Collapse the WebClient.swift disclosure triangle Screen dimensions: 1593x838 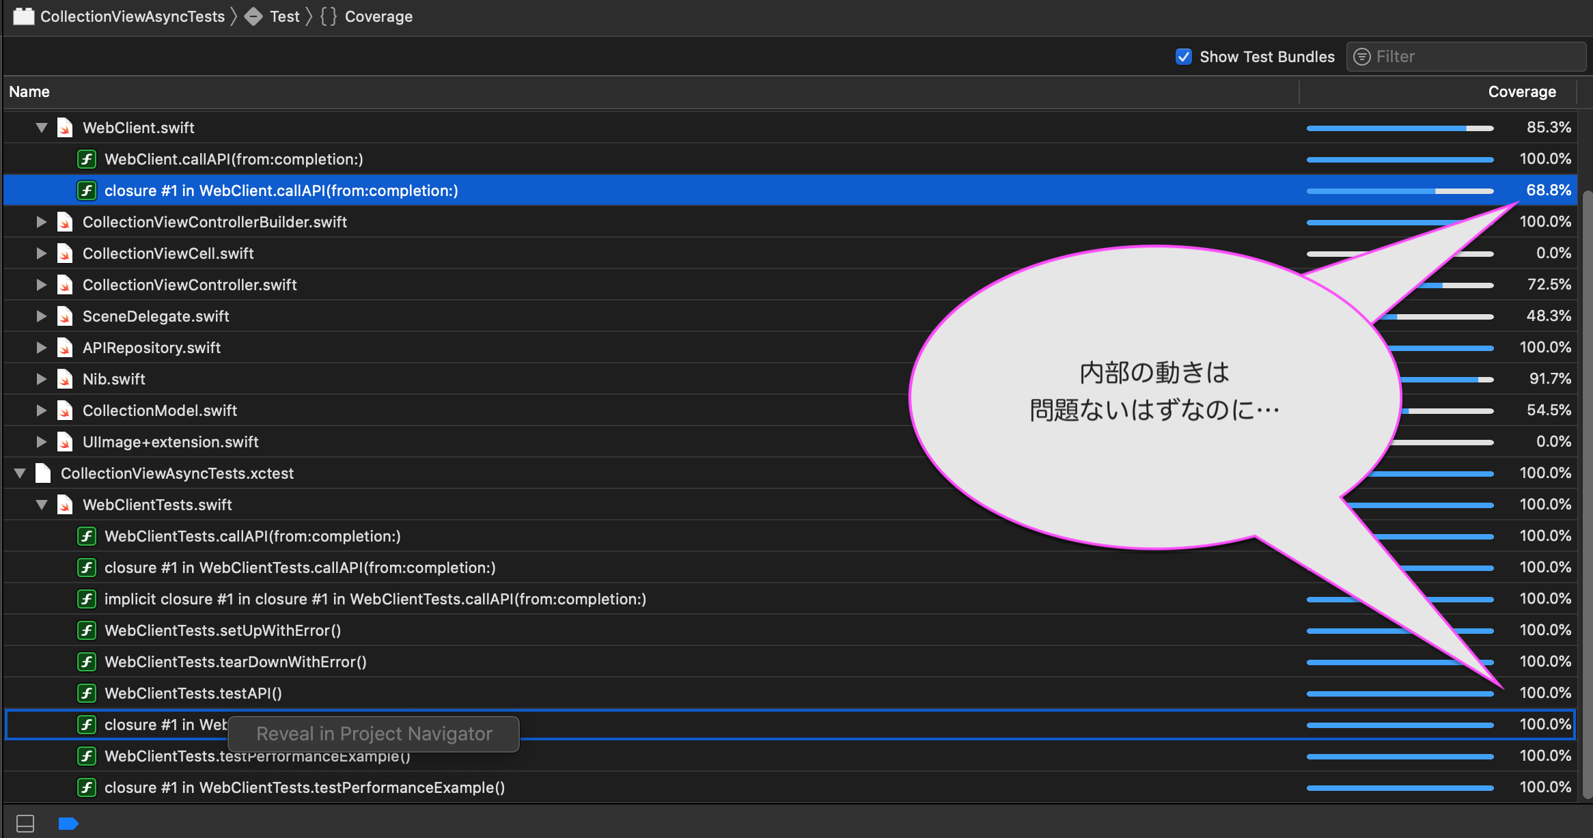[x=41, y=127]
